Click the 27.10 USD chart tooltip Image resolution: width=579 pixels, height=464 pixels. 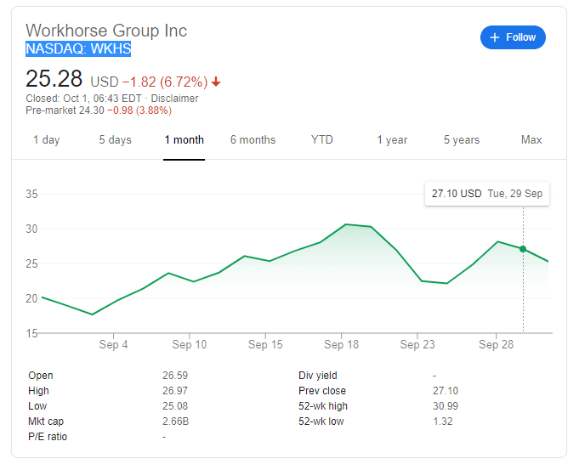tap(486, 194)
